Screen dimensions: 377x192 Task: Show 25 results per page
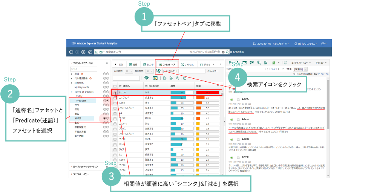(x=319, y=75)
